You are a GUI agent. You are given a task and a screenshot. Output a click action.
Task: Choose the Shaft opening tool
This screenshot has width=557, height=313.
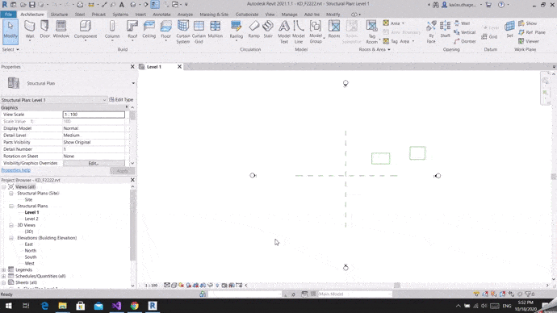coord(445,30)
